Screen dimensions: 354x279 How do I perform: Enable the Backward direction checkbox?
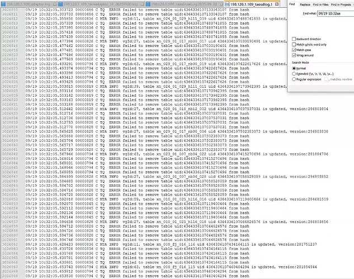294,39
